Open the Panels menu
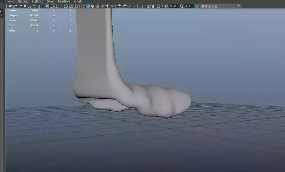 point(78,1)
